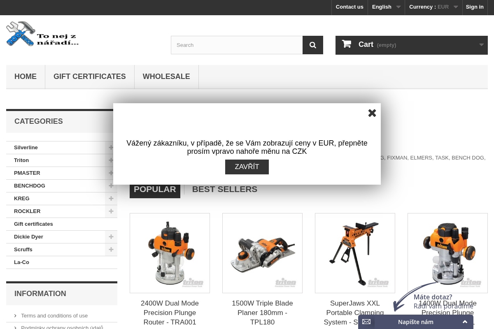Select the Triton category link

[21, 160]
